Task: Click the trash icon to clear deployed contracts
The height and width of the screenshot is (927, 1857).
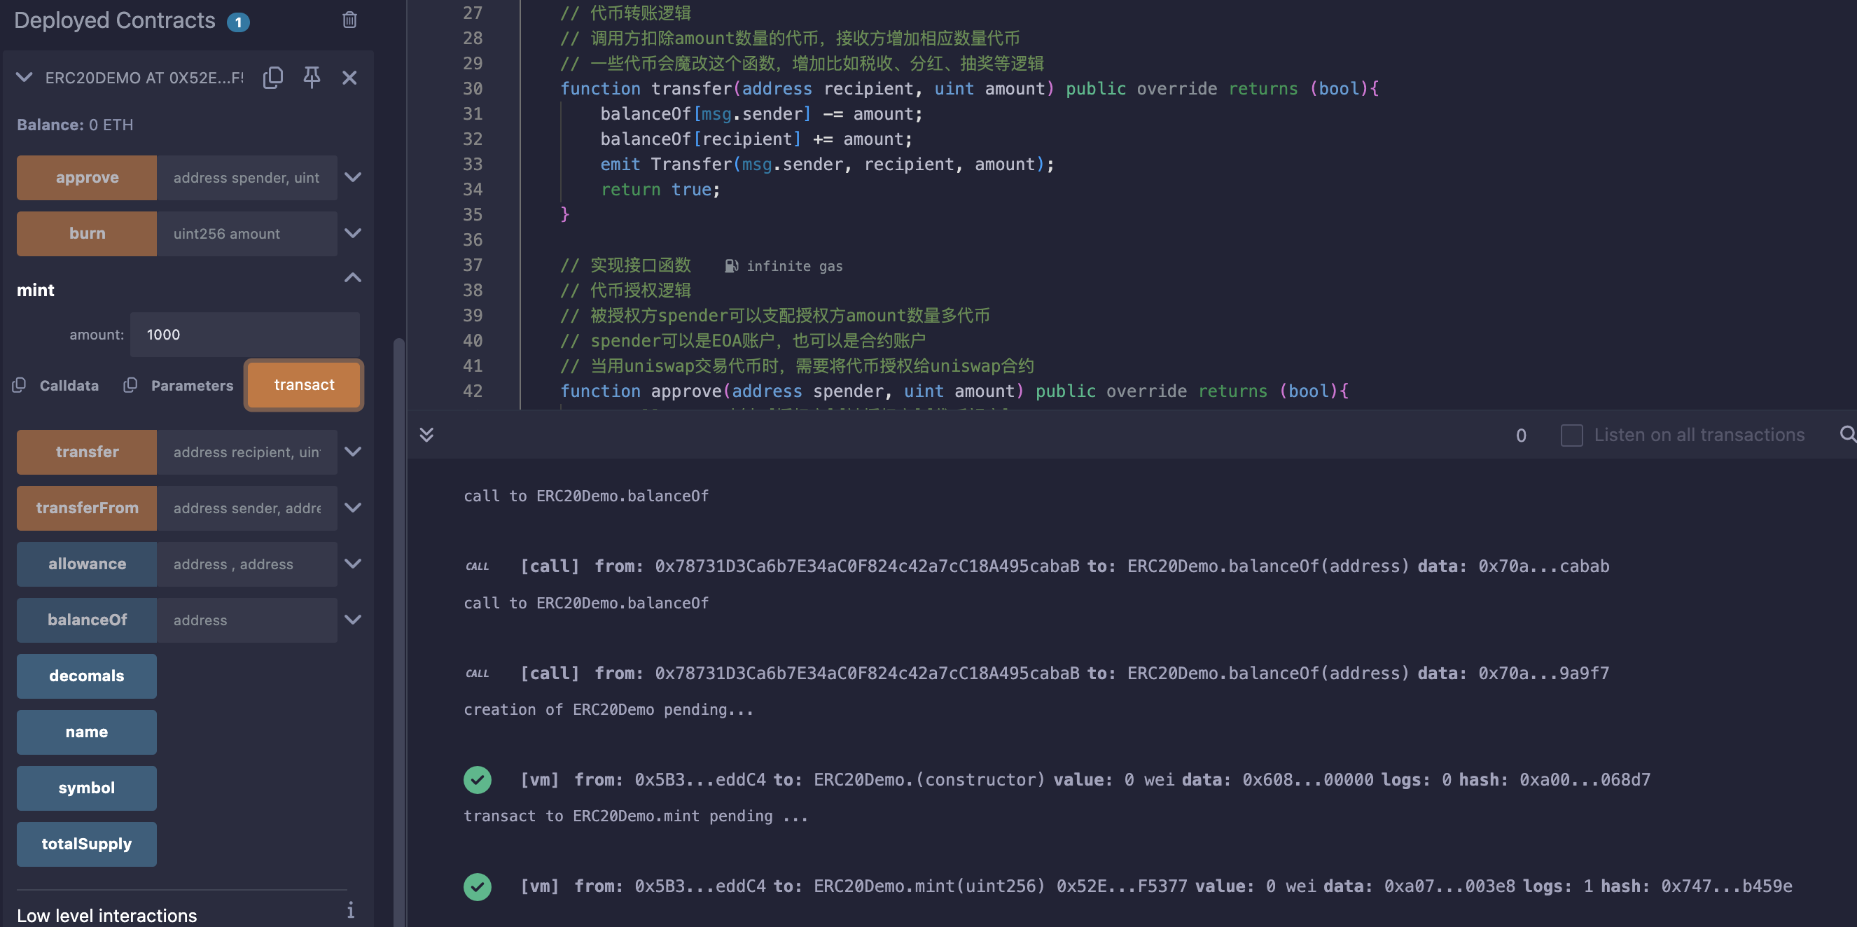Action: 349,20
